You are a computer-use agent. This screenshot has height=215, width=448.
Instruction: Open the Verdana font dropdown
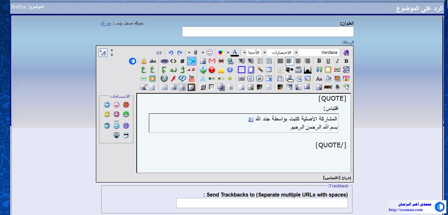(296, 53)
